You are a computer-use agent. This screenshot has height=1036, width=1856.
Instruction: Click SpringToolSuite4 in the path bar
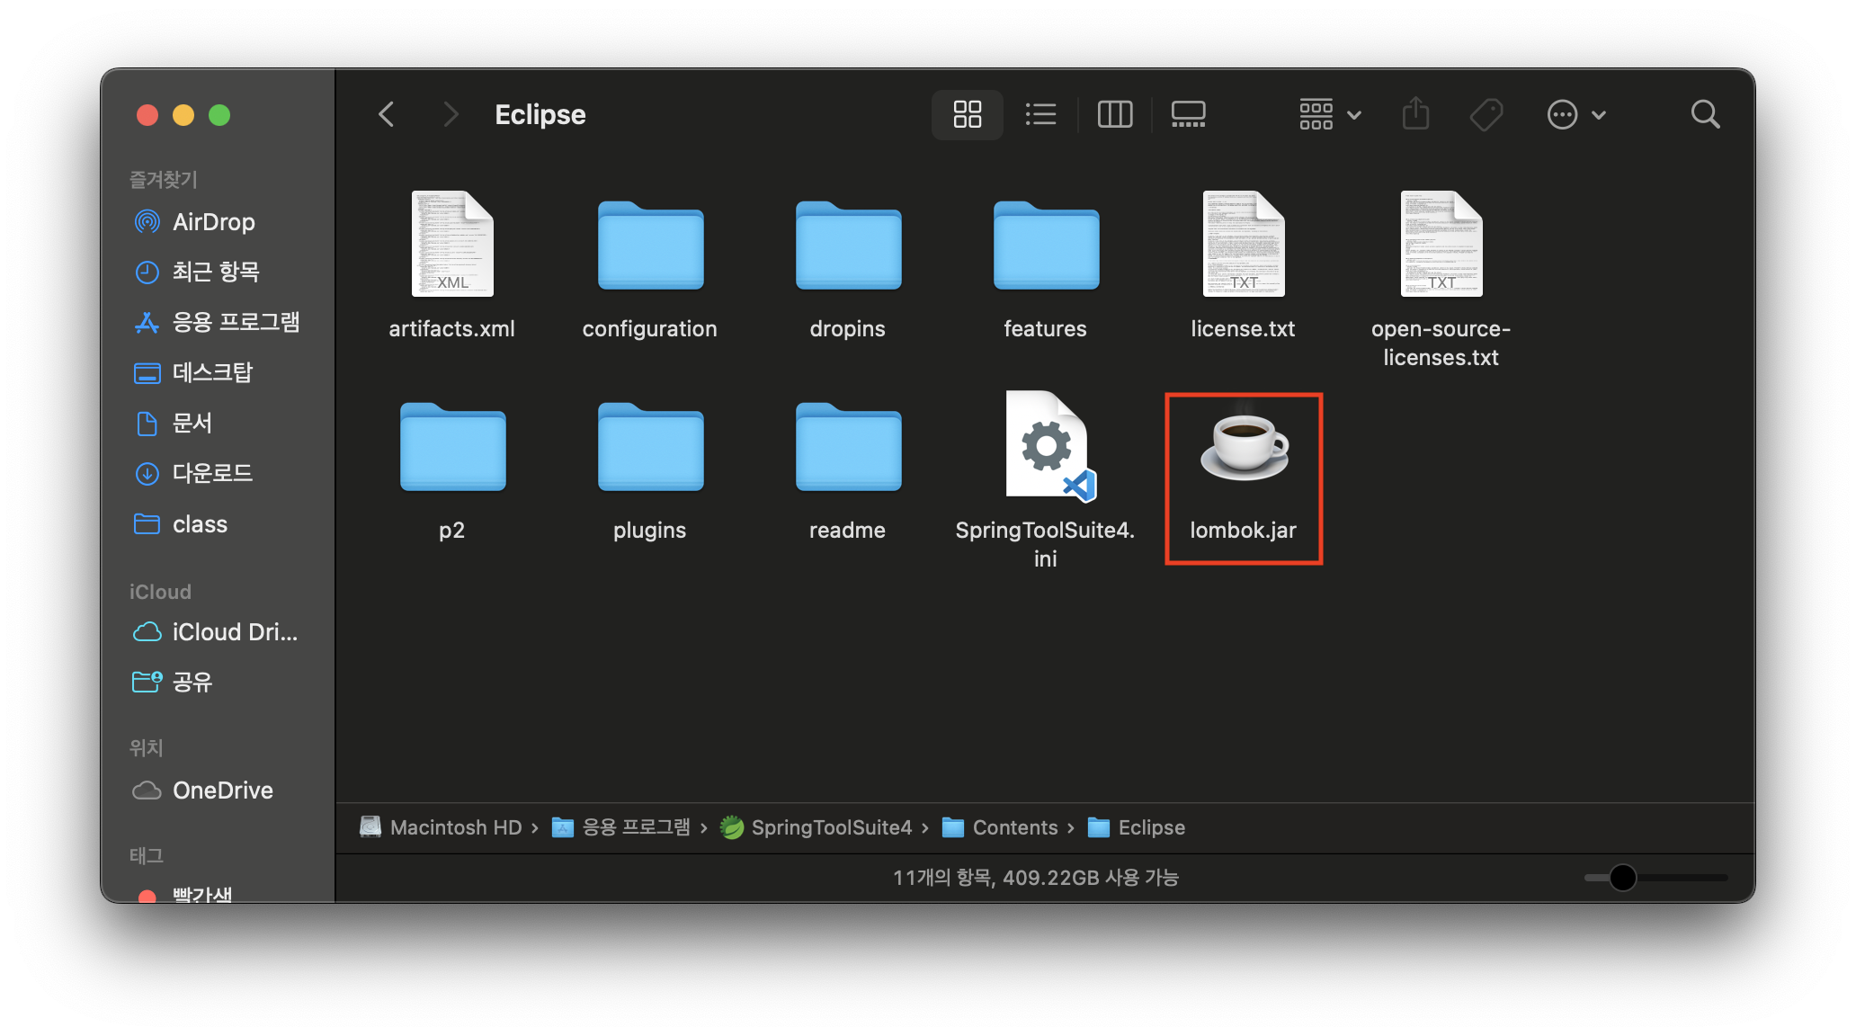(831, 827)
